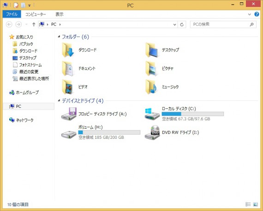This screenshot has height=211, width=263.
Task: Select 最近表示した場所 in the sidebar
Action: pos(34,78)
